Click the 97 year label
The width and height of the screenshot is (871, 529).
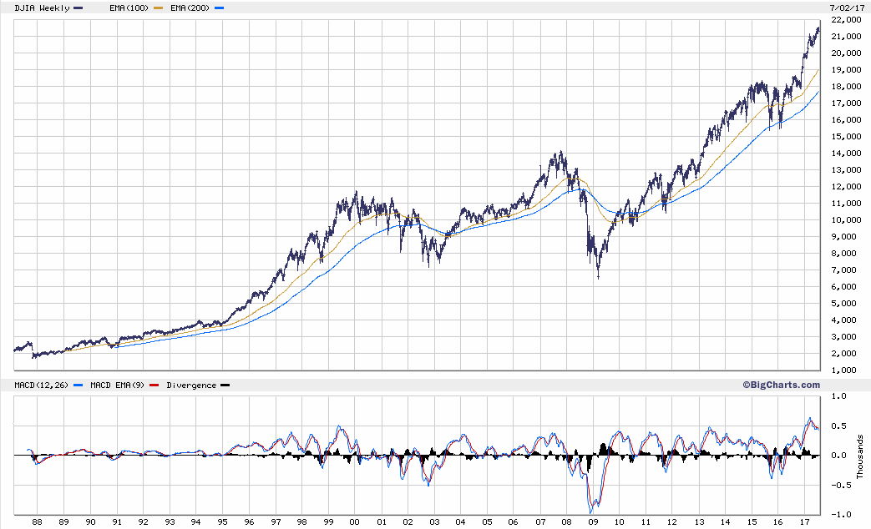(x=276, y=521)
